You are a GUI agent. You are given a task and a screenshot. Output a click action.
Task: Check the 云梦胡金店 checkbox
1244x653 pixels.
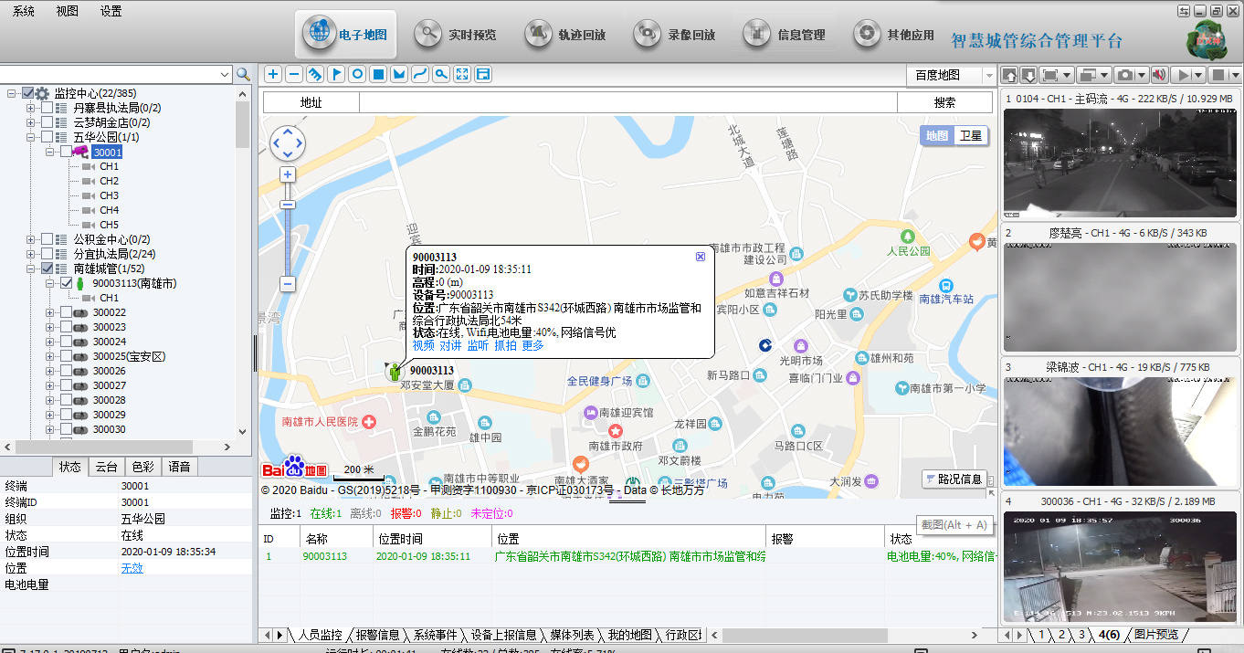(x=47, y=122)
